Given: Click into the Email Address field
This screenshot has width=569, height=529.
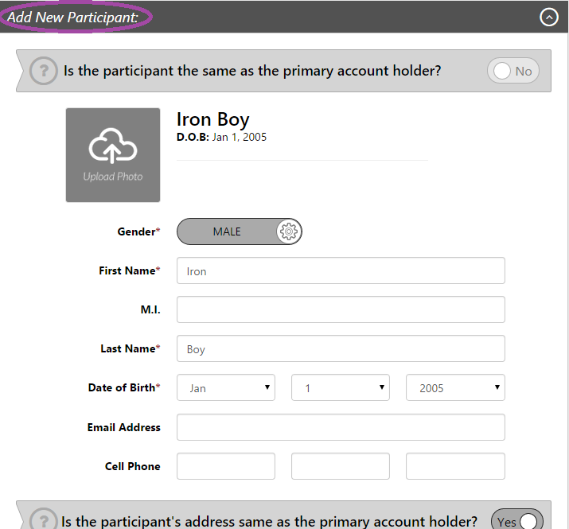Looking at the screenshot, I should tap(341, 427).
